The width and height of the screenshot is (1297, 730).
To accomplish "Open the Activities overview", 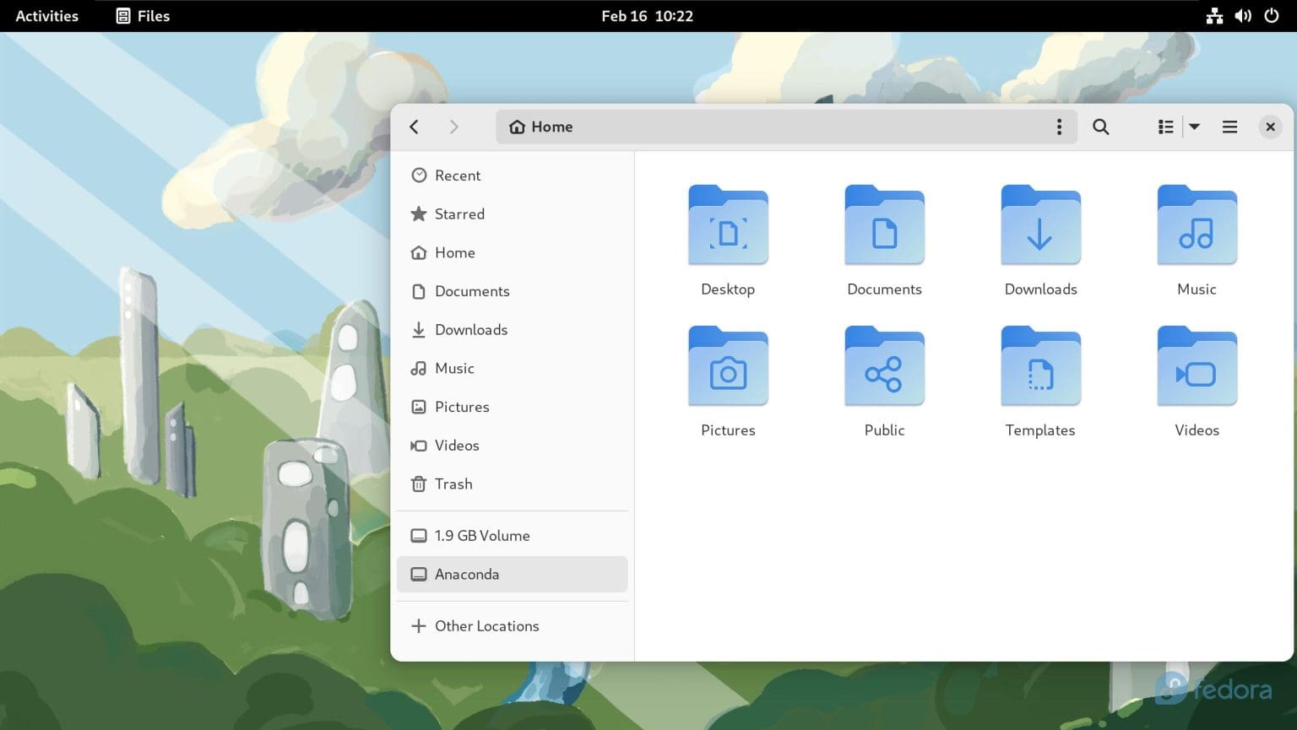I will click(46, 15).
